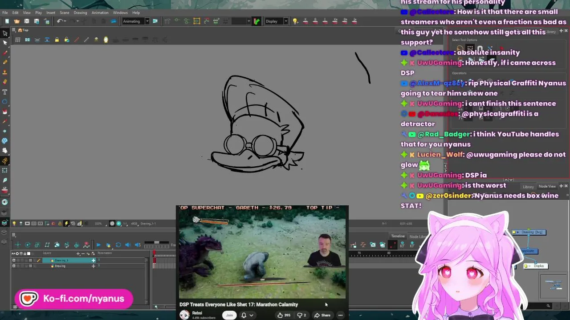Click the Workspace Manager icon beside Animating
570x320 pixels.
(155, 21)
